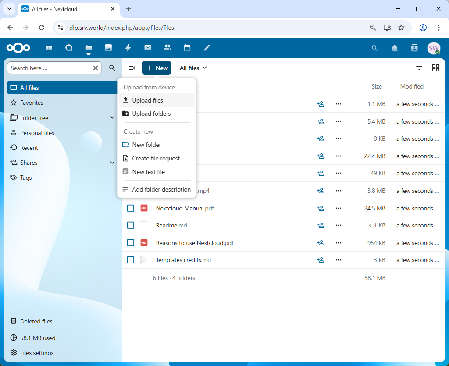Reload the page in browser
The height and width of the screenshot is (366, 449).
[x=42, y=28]
